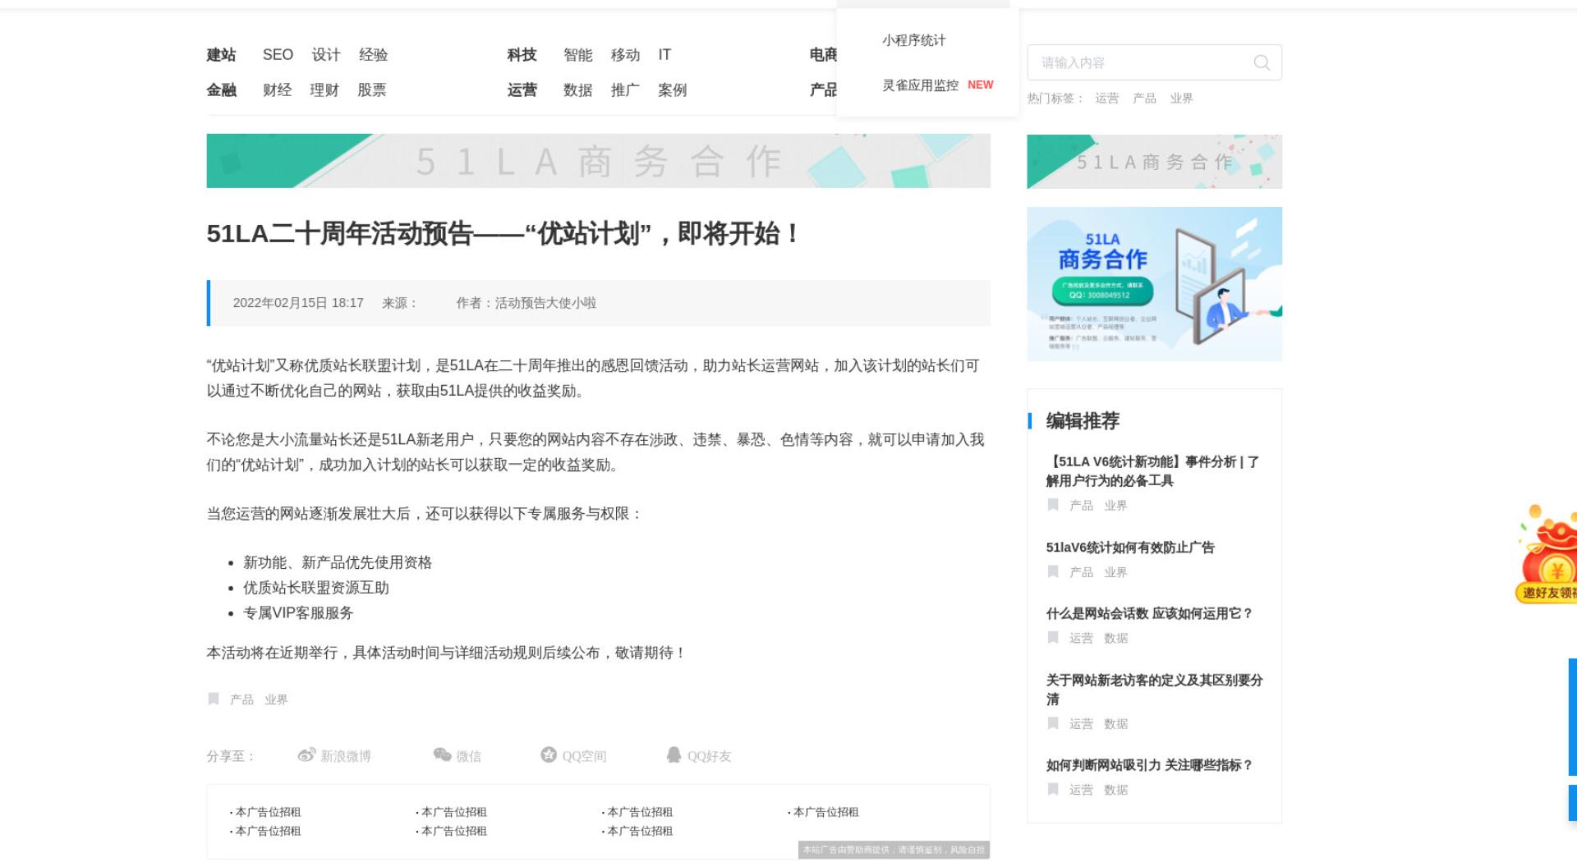Open the wide 51LA商务合作 banner
This screenshot has width=1577, height=862.
(x=598, y=161)
